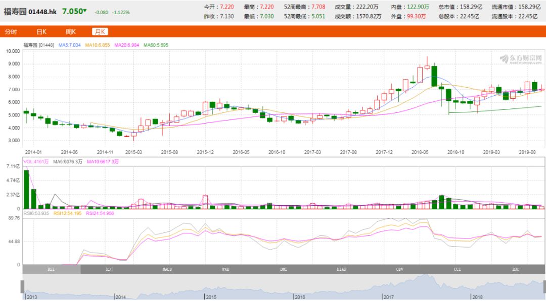Screen dimensions: 546x301
Task: Click the 2016 marker on the overview timeline
Action: click(300, 297)
